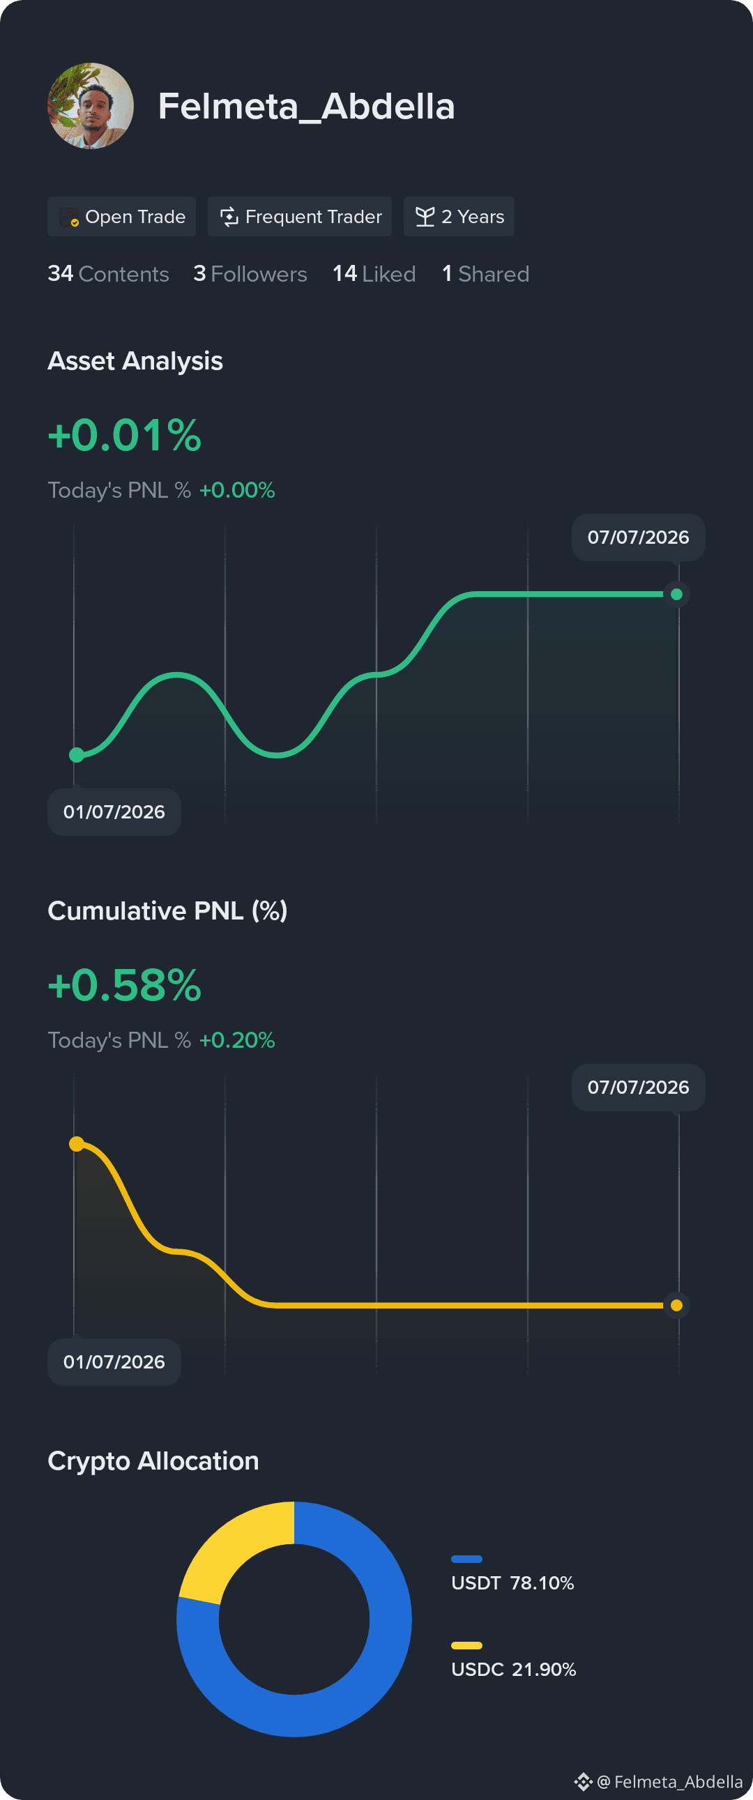Screen dimensions: 753x1800
Task: Select the yellow end point on the PNL chart
Action: pyautogui.click(x=676, y=1305)
